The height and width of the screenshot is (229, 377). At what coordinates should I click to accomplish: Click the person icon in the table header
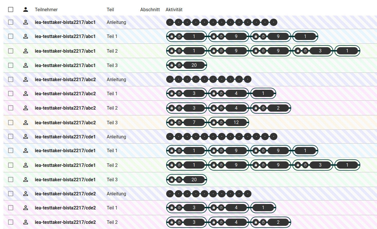coord(26,9)
